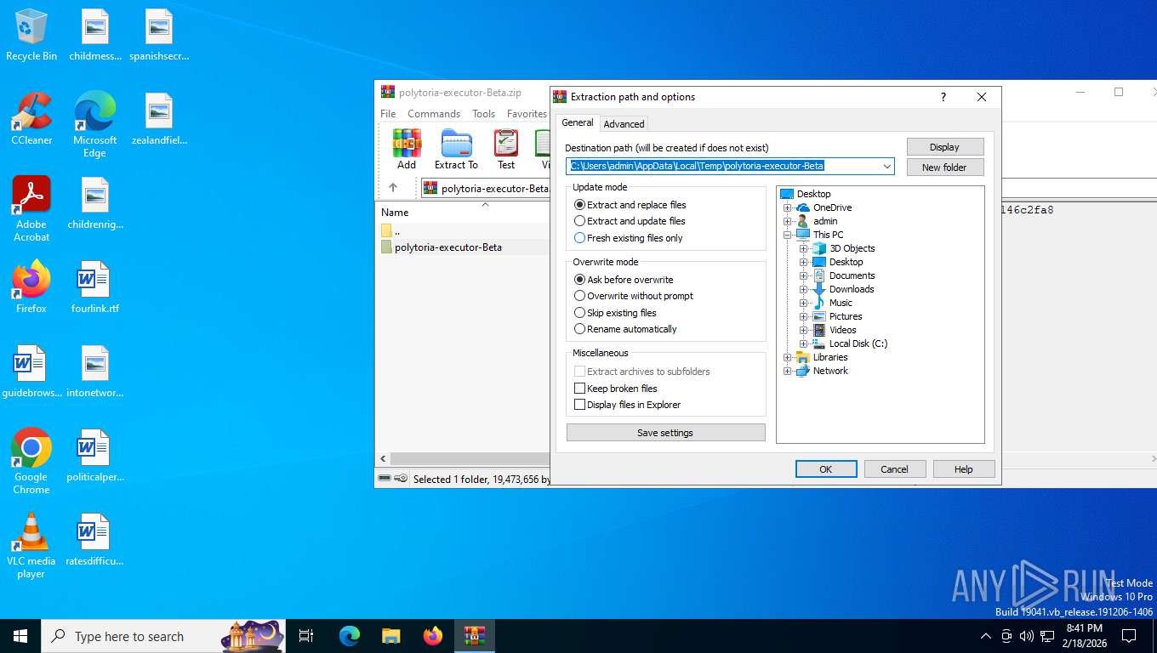
Task: Select the spanishsecr... desktop file
Action: point(159,35)
